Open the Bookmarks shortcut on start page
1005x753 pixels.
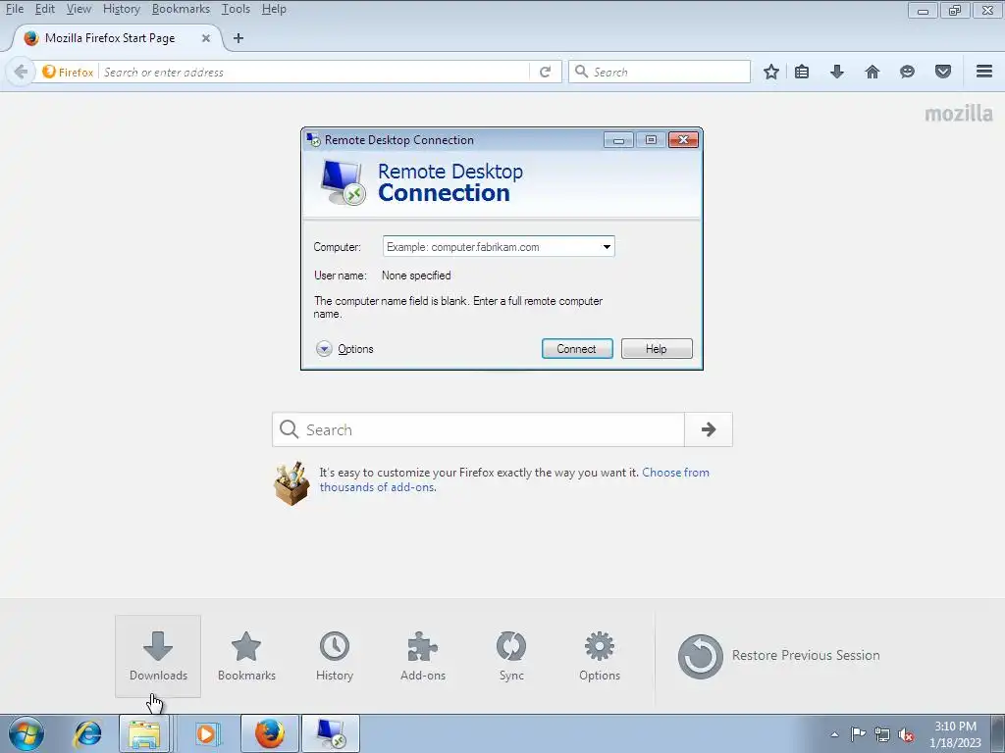246,656
